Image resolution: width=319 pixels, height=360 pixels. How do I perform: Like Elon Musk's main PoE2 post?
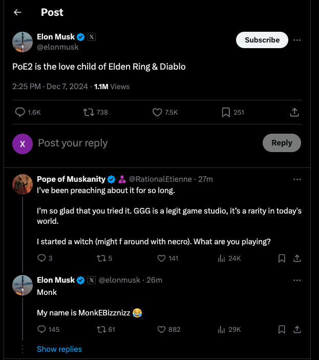point(158,112)
